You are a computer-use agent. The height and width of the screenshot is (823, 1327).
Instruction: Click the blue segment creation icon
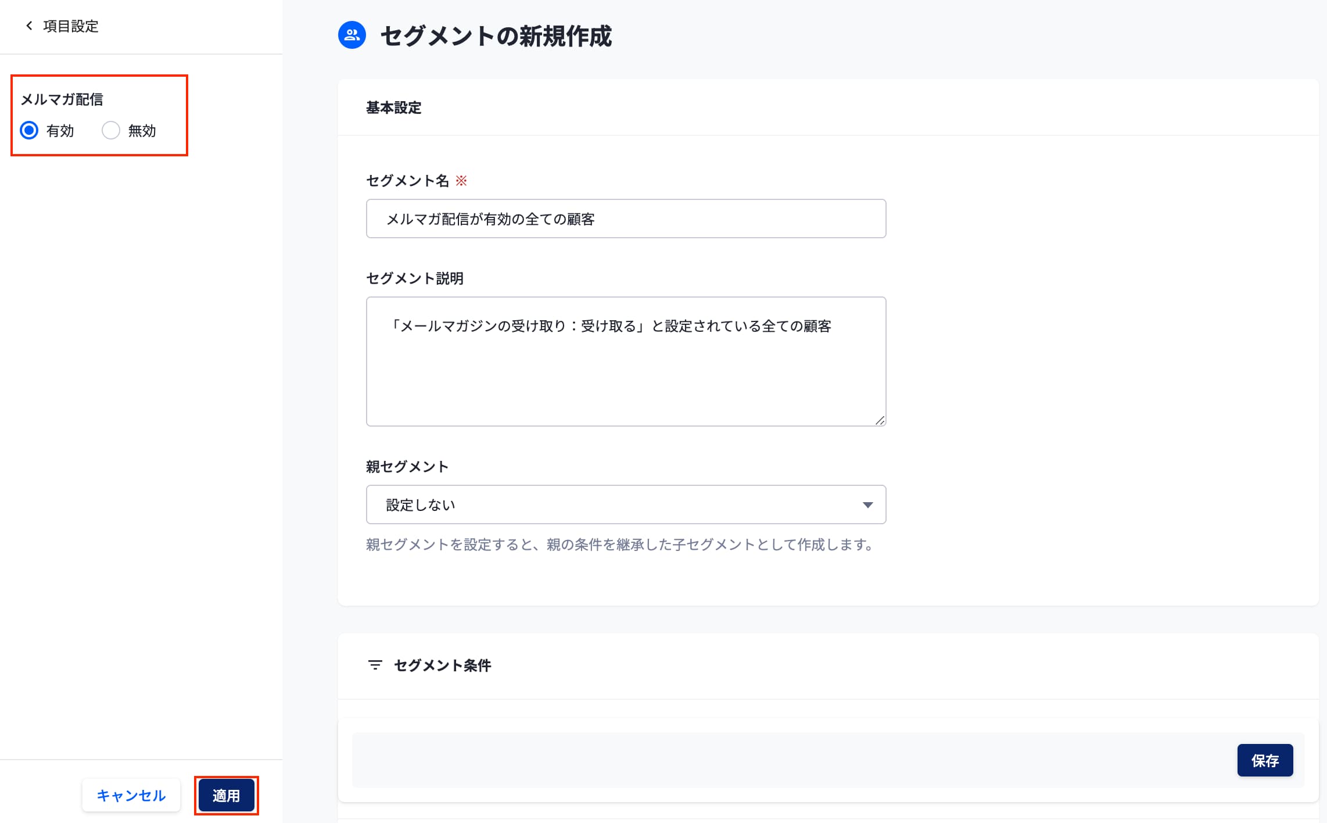(352, 35)
